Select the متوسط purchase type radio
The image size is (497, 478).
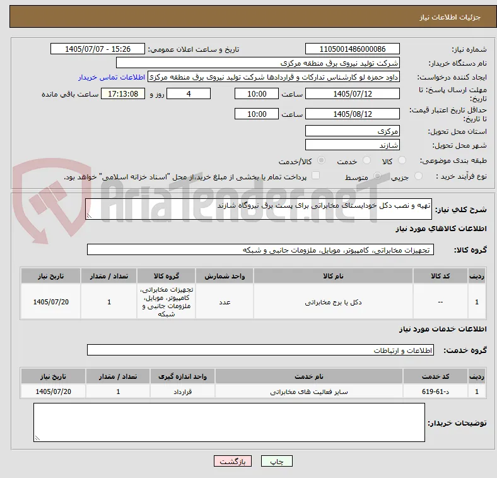377,176
